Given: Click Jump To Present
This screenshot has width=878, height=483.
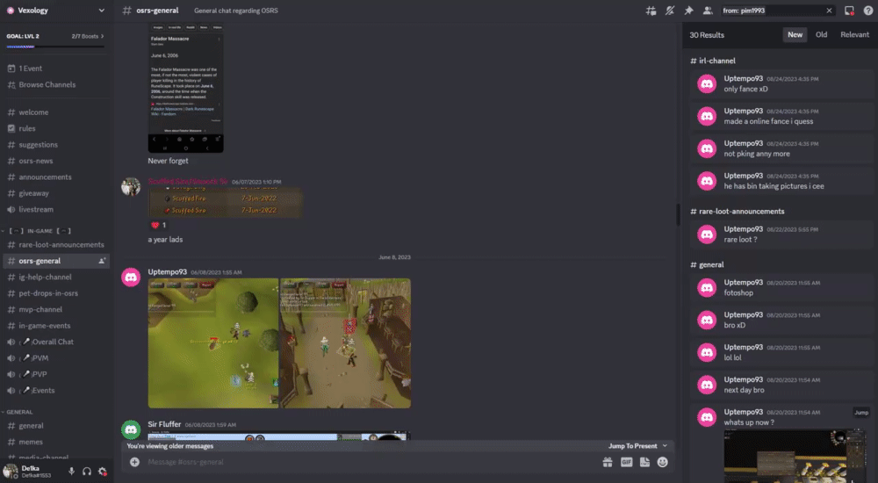Looking at the screenshot, I should click(x=637, y=446).
